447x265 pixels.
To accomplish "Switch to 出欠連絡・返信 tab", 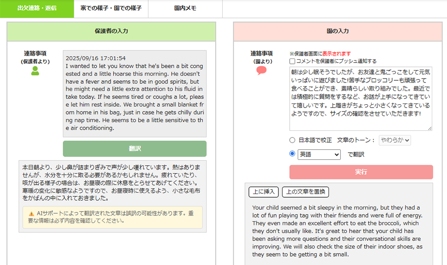I will point(37,8).
